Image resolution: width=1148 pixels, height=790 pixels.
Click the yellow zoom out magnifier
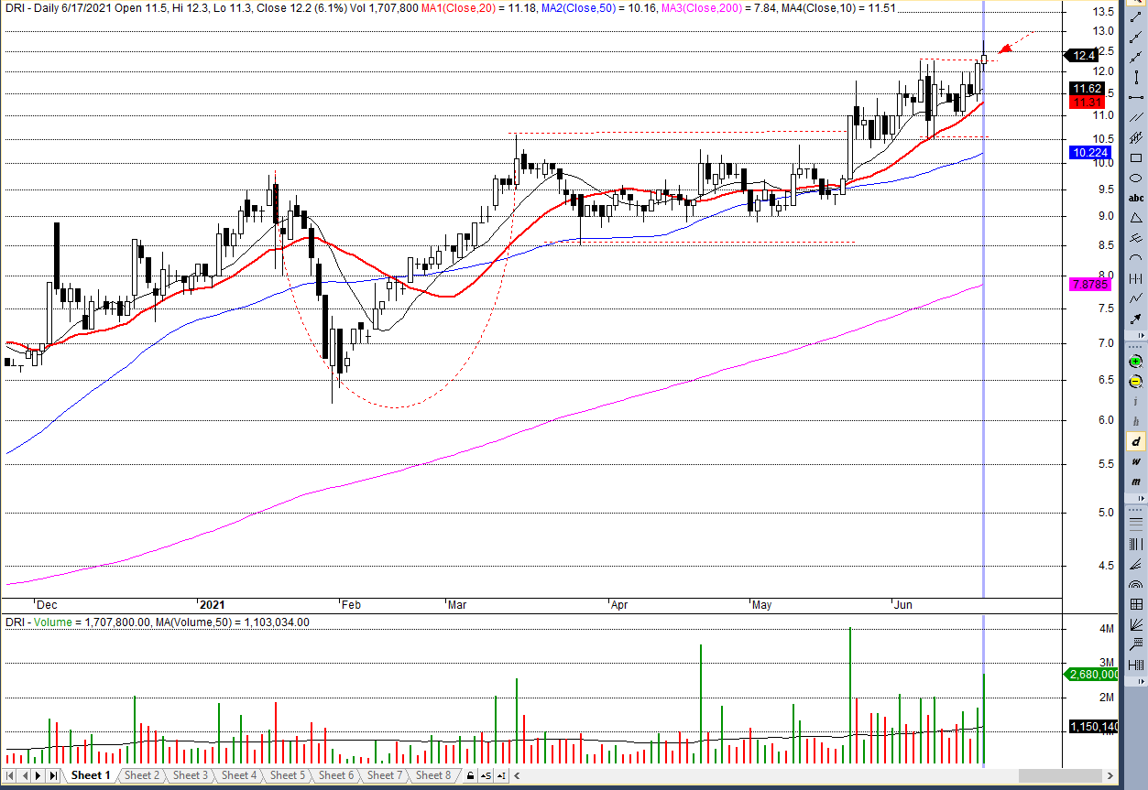click(x=1136, y=381)
